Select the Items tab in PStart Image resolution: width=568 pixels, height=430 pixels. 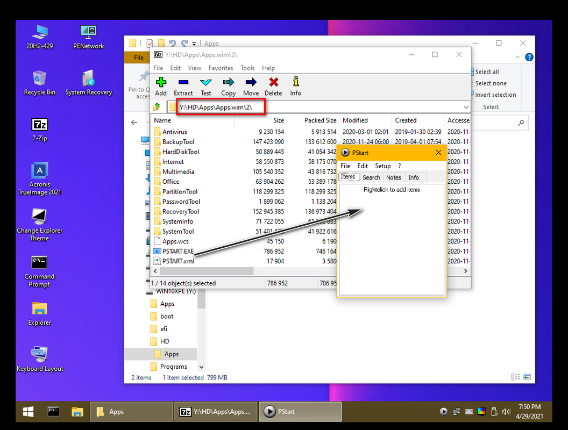pyautogui.click(x=348, y=177)
